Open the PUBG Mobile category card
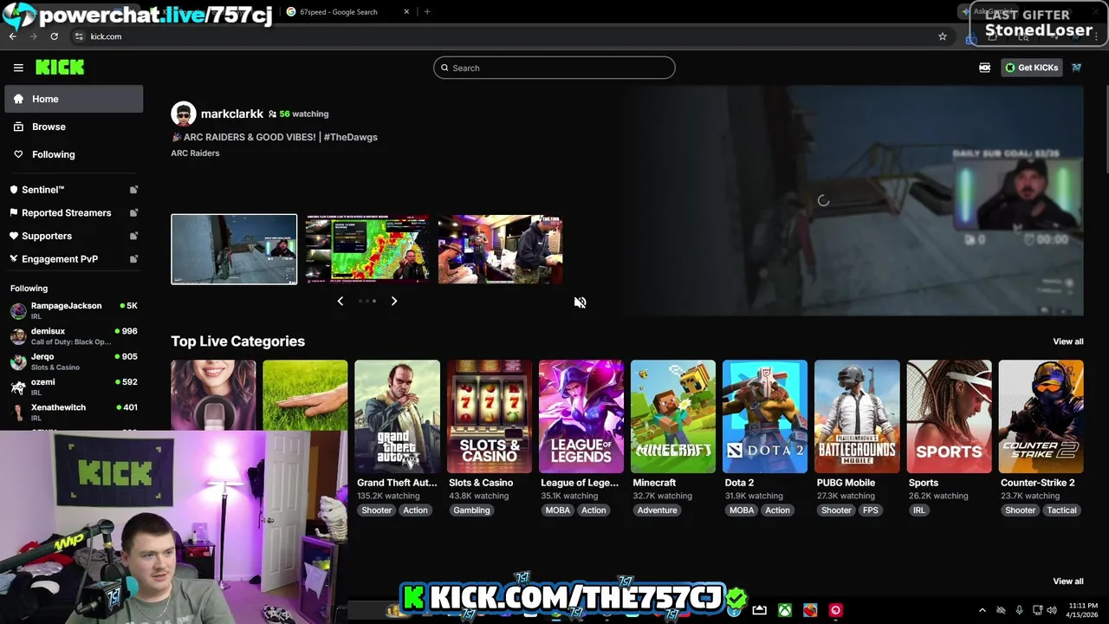The image size is (1109, 624). [857, 417]
